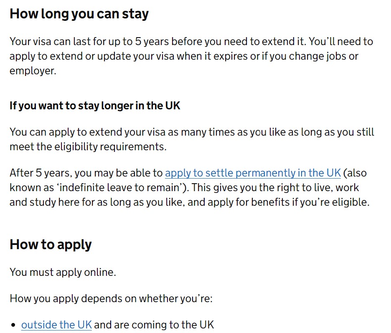The width and height of the screenshot is (391, 333).
Task: Click the phrase 'change jobs or' in first paragraph
Action: pos(324,56)
